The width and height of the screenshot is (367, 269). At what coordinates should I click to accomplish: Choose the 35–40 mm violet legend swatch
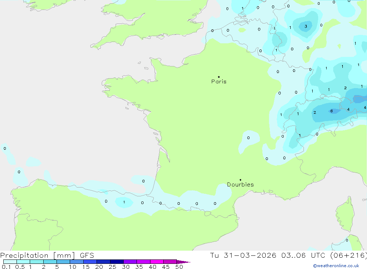(143, 262)
